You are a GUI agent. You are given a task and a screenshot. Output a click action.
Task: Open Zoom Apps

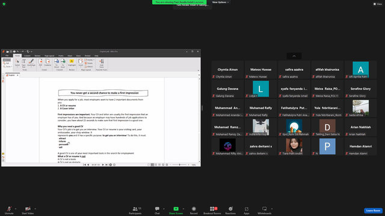[247, 210]
